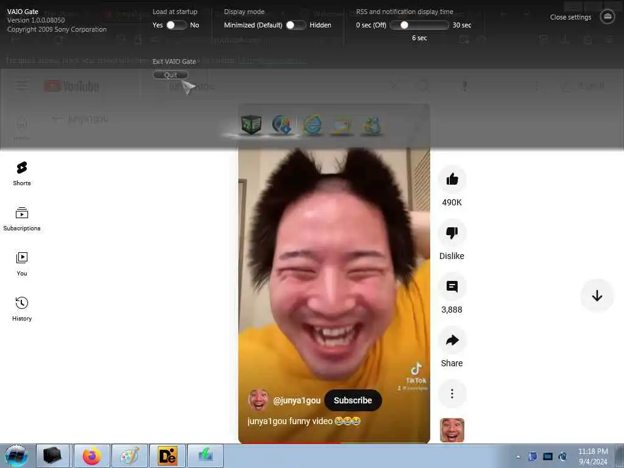
Task: Subscribe to the junya1gou channel
Action: [353, 400]
